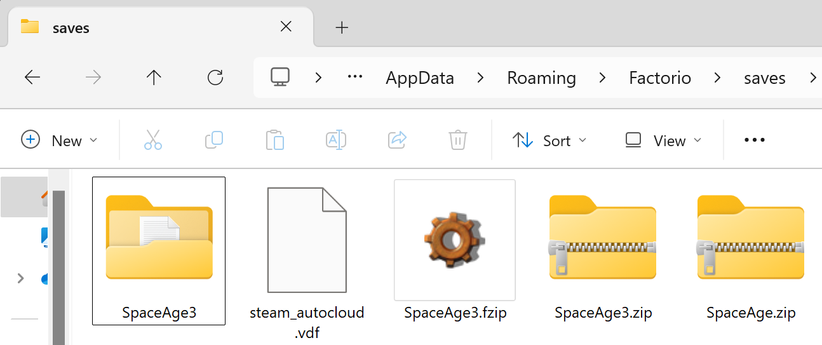Navigate to Factorio breadcrumb
The image size is (822, 345).
(660, 78)
